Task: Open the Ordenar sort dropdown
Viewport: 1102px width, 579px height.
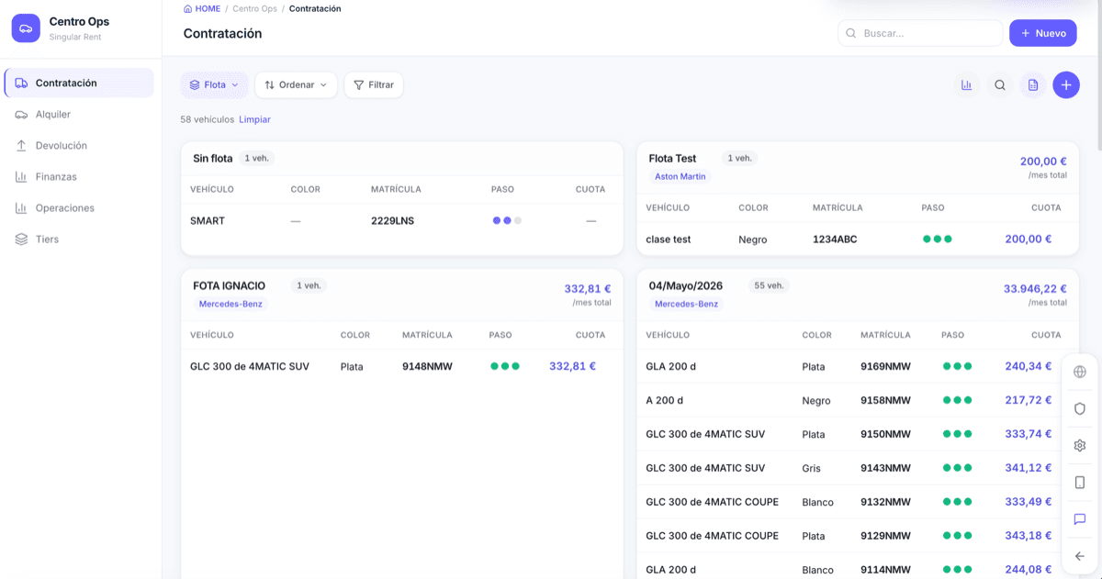Action: click(296, 85)
